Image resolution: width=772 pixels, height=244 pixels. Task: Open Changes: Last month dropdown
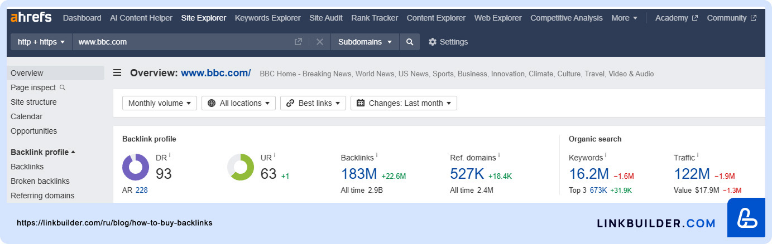pos(404,103)
